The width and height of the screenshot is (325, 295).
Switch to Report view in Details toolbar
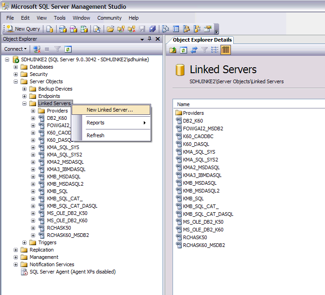tap(225, 50)
